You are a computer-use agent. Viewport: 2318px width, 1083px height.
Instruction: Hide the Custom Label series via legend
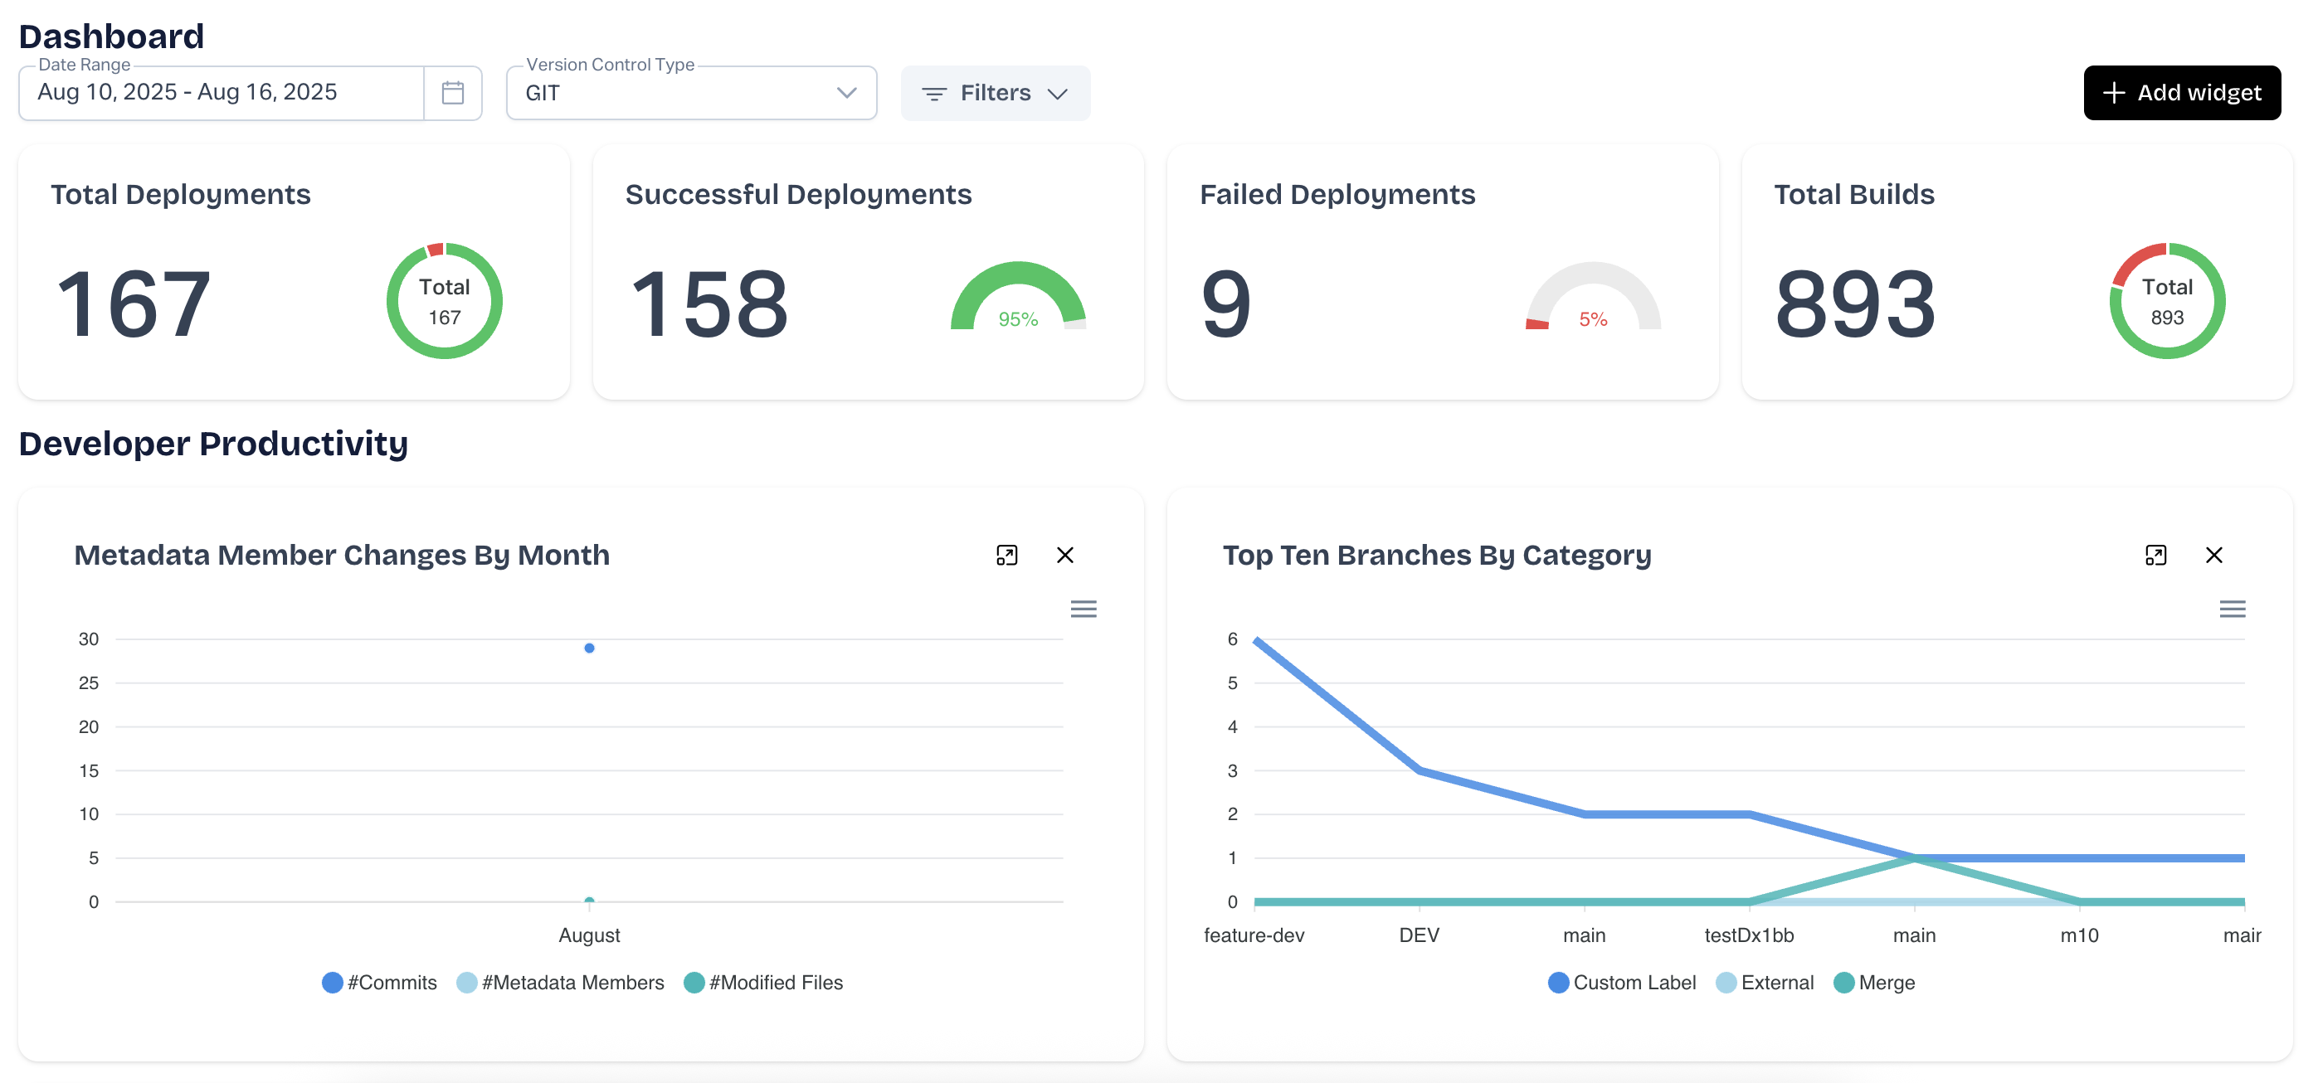pos(1621,983)
